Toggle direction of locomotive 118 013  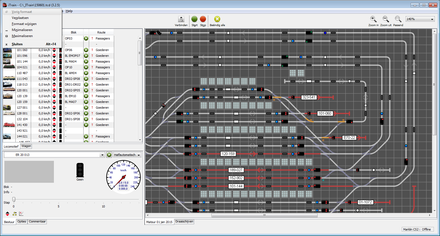click(x=54, y=85)
